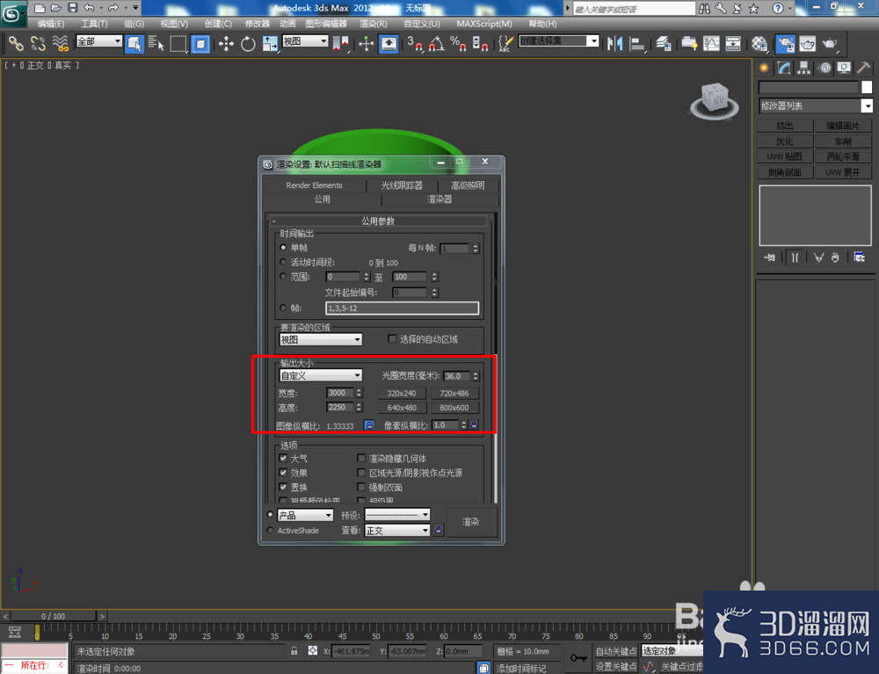Open the View to render dropdown
The width and height of the screenshot is (879, 674).
pos(397,530)
